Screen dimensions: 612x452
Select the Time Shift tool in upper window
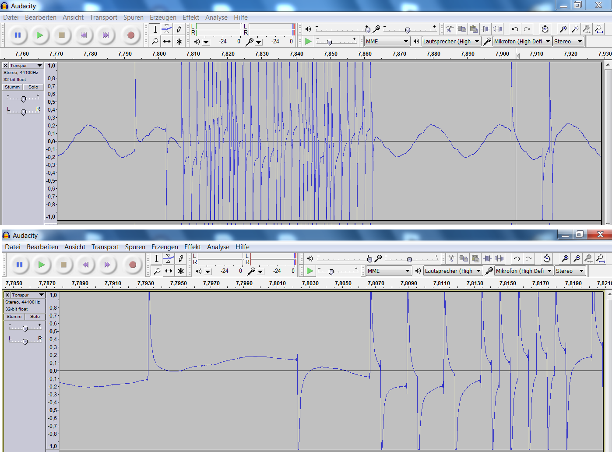(167, 42)
